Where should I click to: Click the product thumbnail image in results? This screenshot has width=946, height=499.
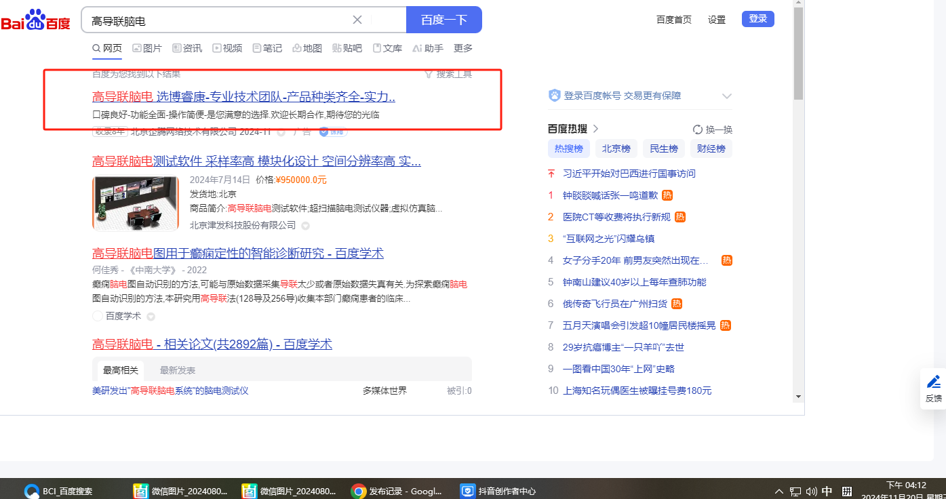[136, 203]
